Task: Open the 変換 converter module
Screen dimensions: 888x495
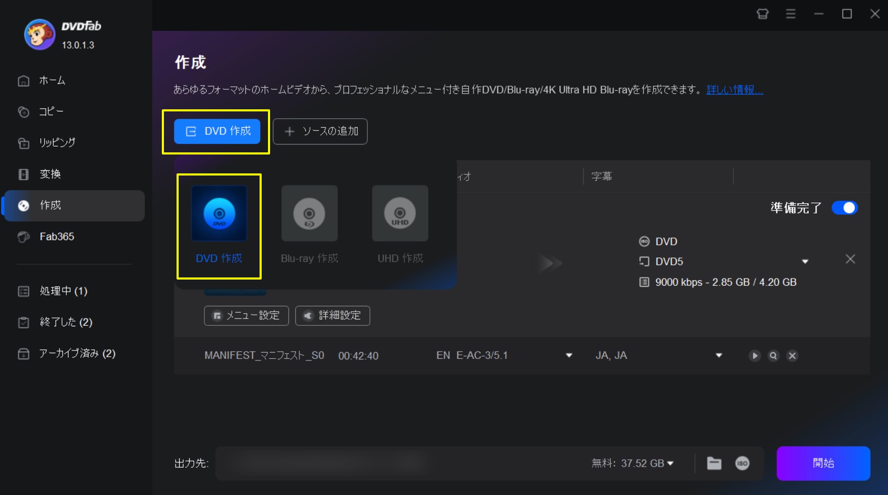Action: coord(74,174)
